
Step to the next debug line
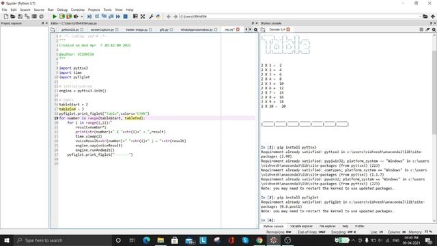point(97,16)
